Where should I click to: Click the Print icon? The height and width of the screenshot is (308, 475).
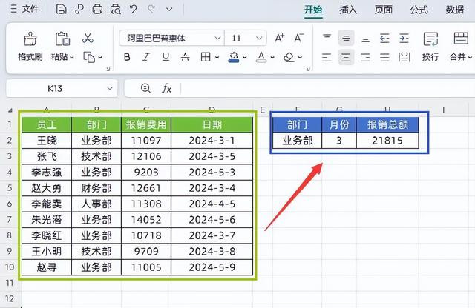(97, 10)
